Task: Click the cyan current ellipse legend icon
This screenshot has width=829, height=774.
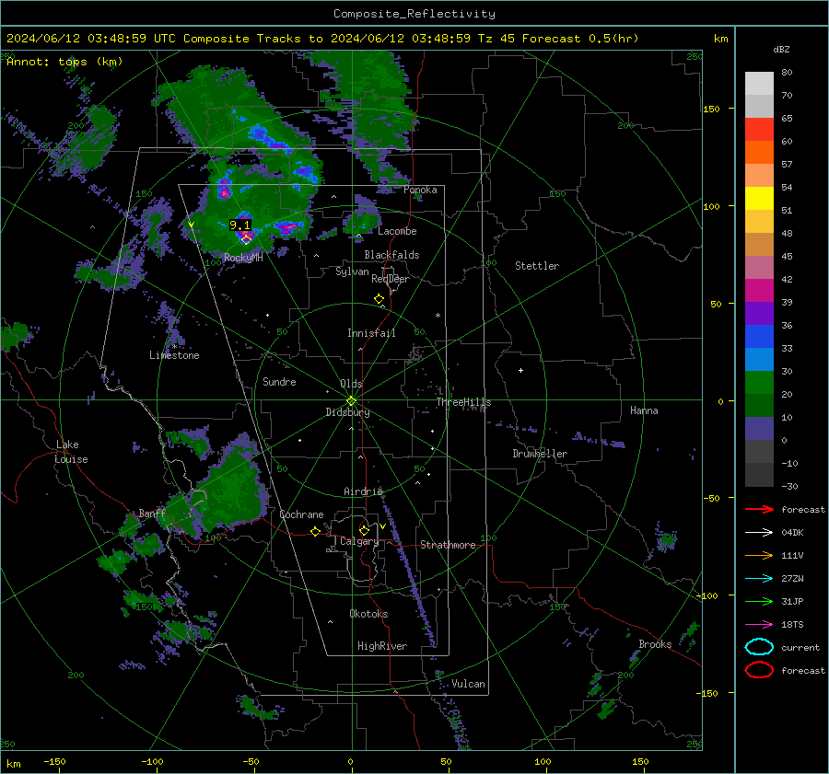Action: [x=759, y=647]
